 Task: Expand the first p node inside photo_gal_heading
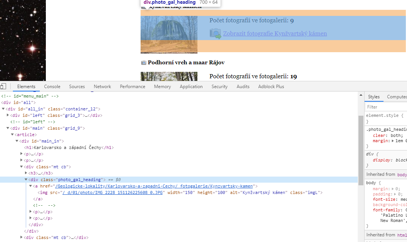[31, 212]
